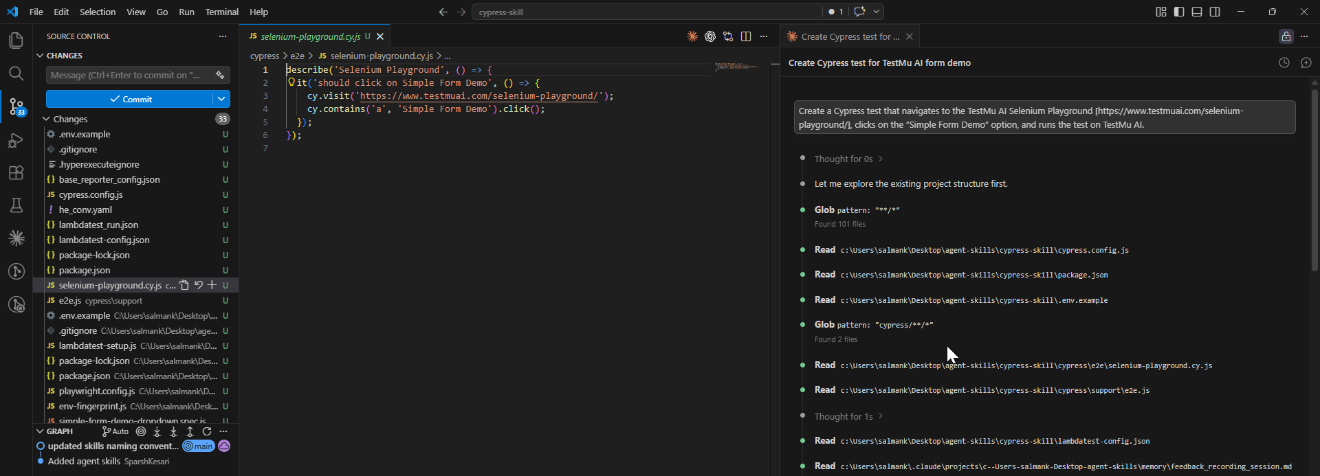Open the Selection menu

(x=98, y=12)
